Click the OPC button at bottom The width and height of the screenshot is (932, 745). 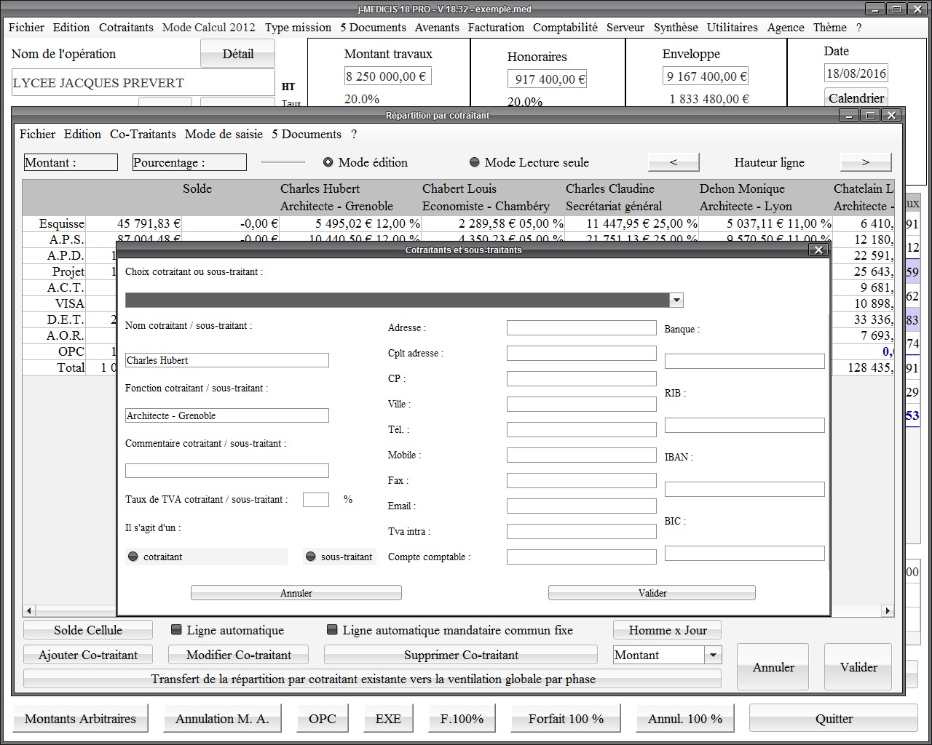pyautogui.click(x=323, y=719)
